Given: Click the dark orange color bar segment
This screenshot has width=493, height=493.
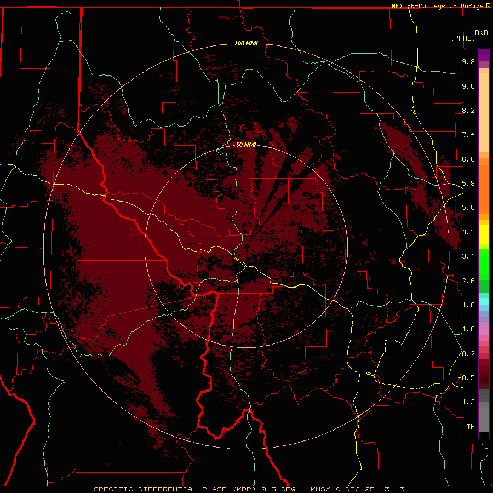Looking at the screenshot, I should click(x=484, y=190).
